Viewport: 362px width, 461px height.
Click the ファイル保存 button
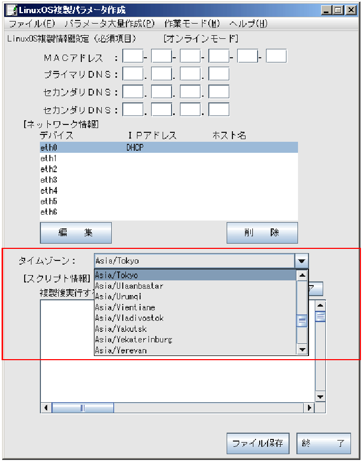click(258, 443)
